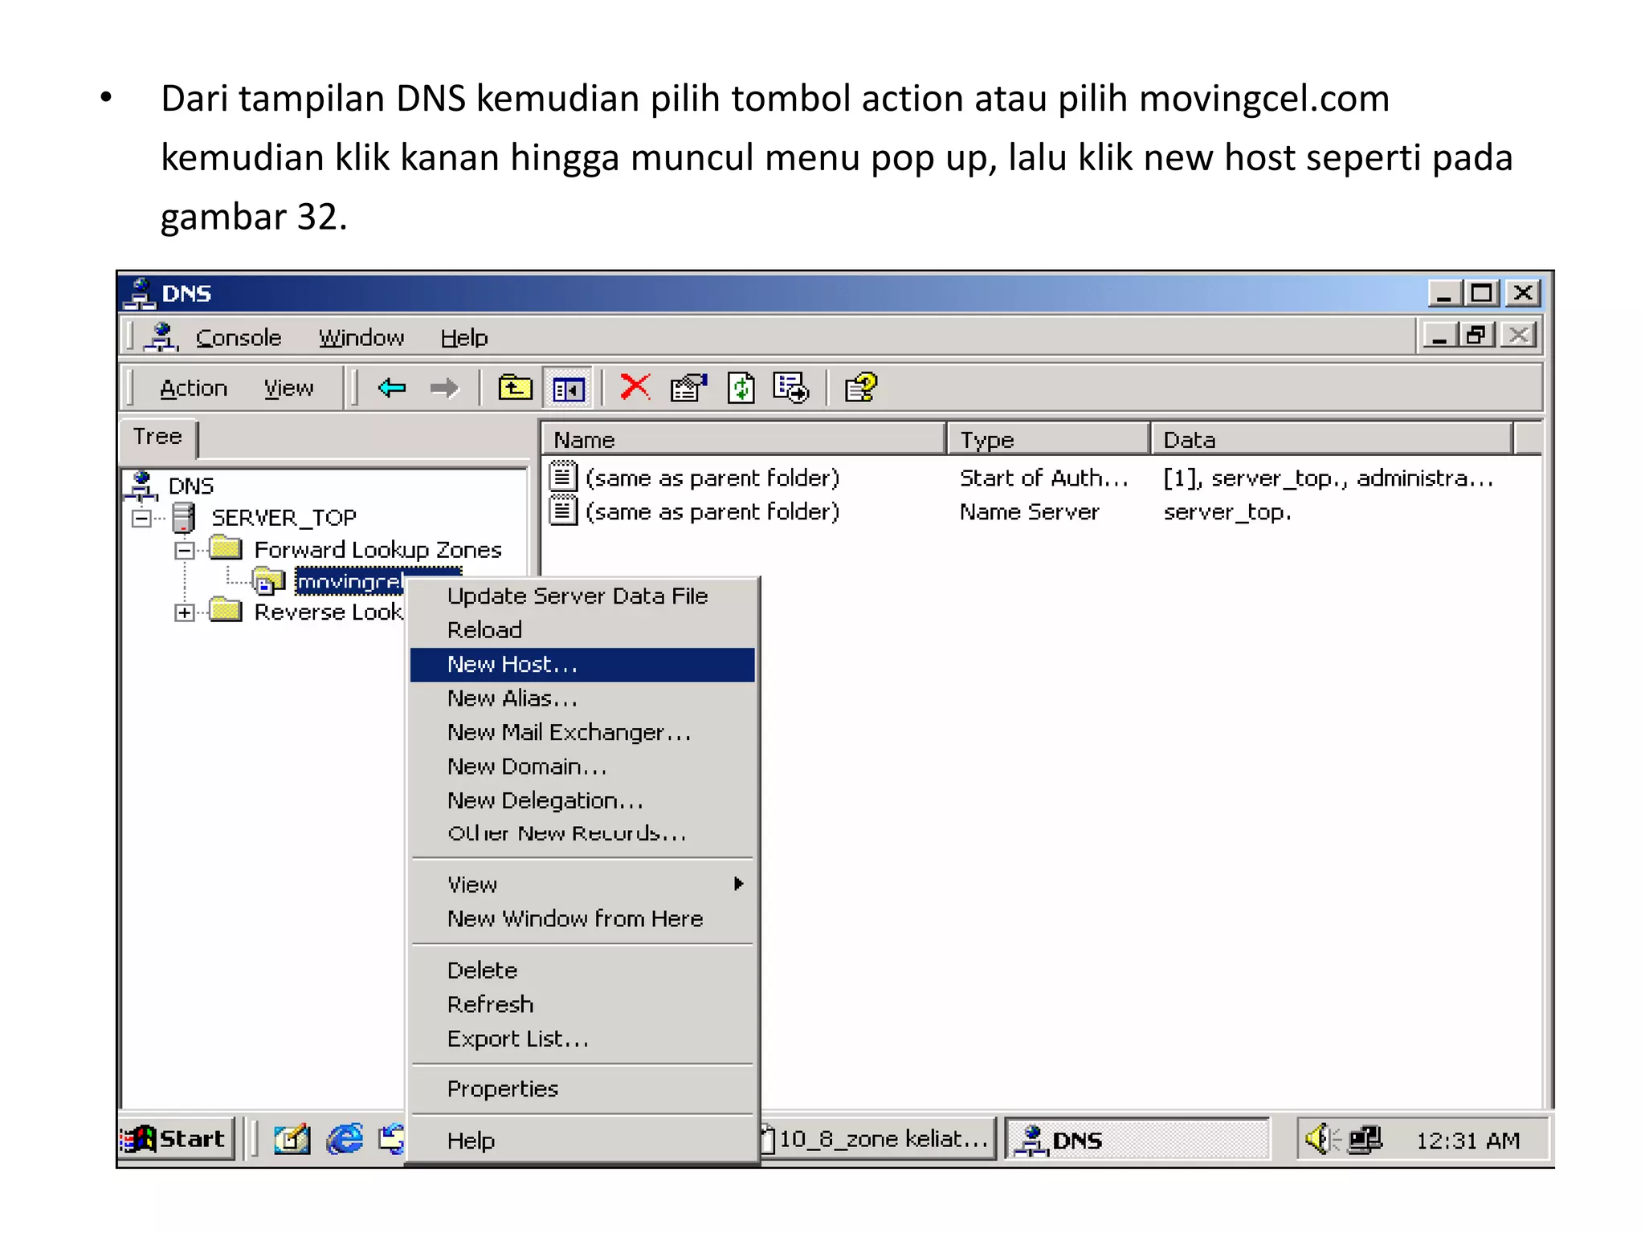The width and height of the screenshot is (1645, 1233).
Task: Click the network connection tray icon
Action: click(1364, 1139)
